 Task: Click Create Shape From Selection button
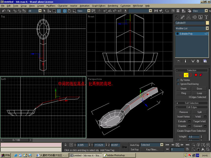tap(191, 131)
